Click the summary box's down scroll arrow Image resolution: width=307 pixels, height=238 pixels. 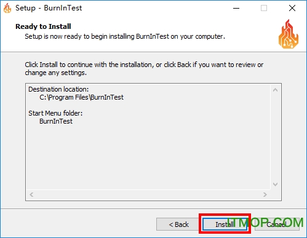click(x=276, y=184)
